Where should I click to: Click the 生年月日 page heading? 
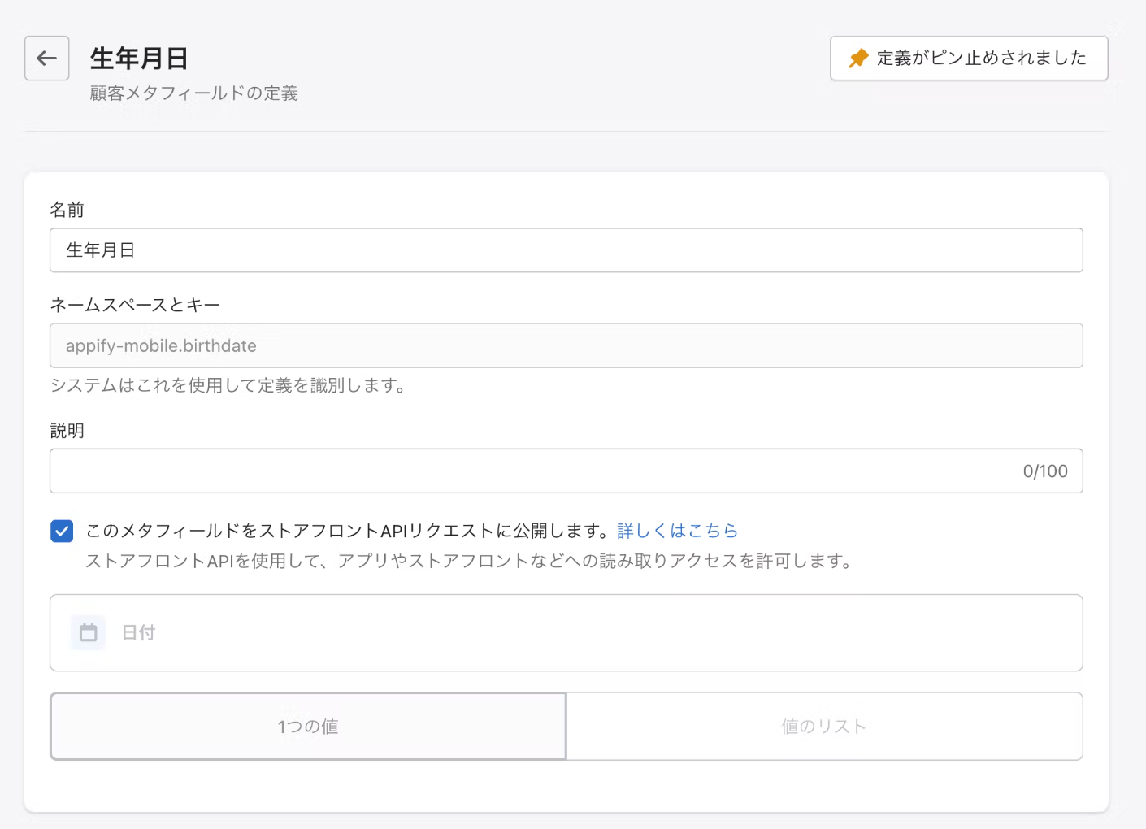[139, 59]
